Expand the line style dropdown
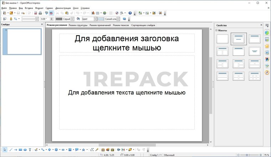The height and width of the screenshot is (157, 271). click(37, 19)
